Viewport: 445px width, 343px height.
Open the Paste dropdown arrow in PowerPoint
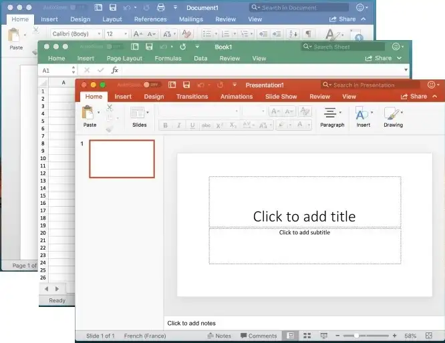98,113
